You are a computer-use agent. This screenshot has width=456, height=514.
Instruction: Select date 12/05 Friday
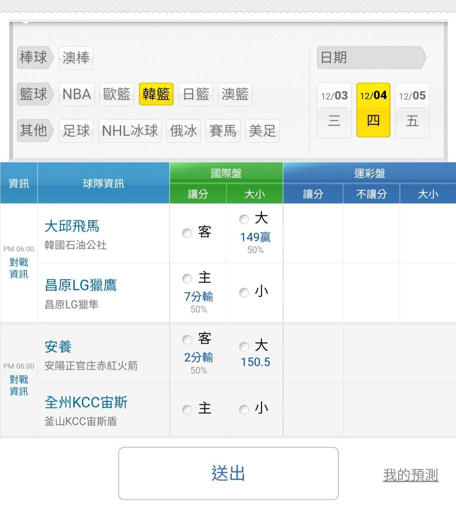412,110
